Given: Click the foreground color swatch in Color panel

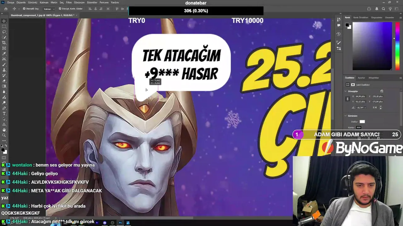Looking at the screenshot, I should (x=347, y=25).
